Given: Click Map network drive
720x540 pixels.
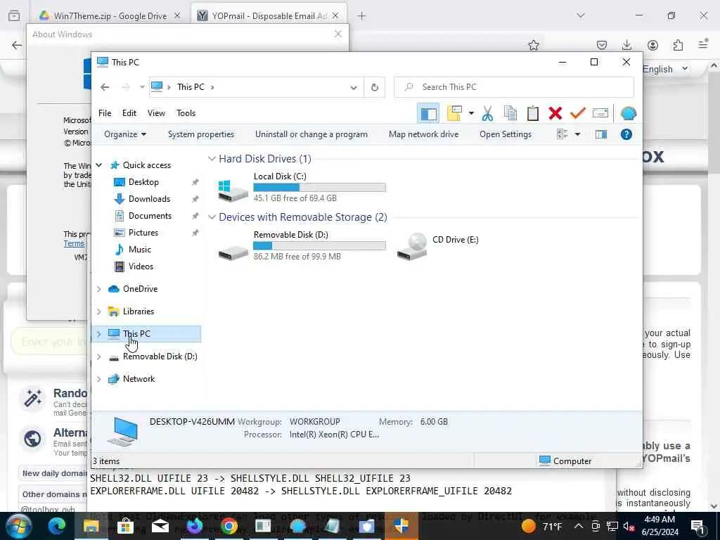Looking at the screenshot, I should click(x=423, y=134).
